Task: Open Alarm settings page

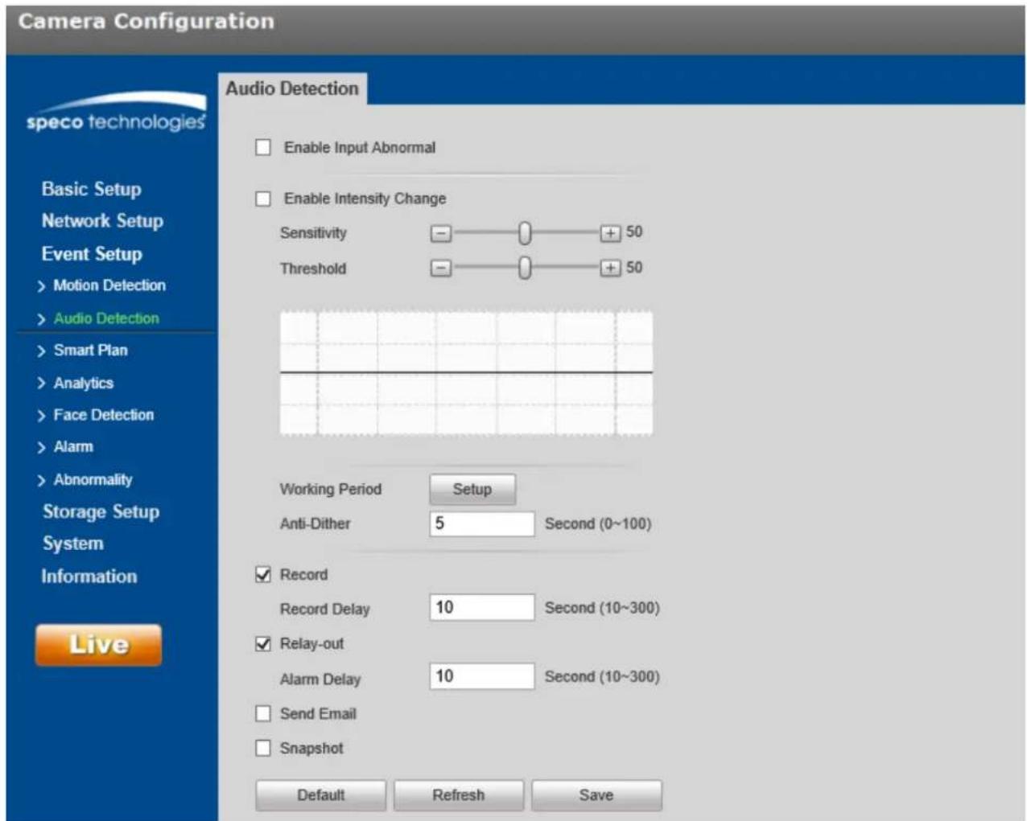Action: (x=73, y=446)
